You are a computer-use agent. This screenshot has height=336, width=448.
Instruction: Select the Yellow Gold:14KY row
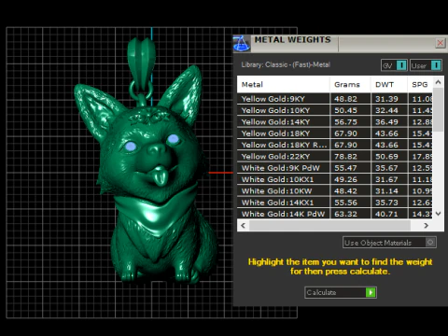click(x=334, y=122)
